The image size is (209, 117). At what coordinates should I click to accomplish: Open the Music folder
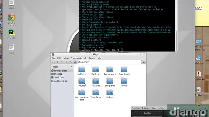tap(82, 82)
